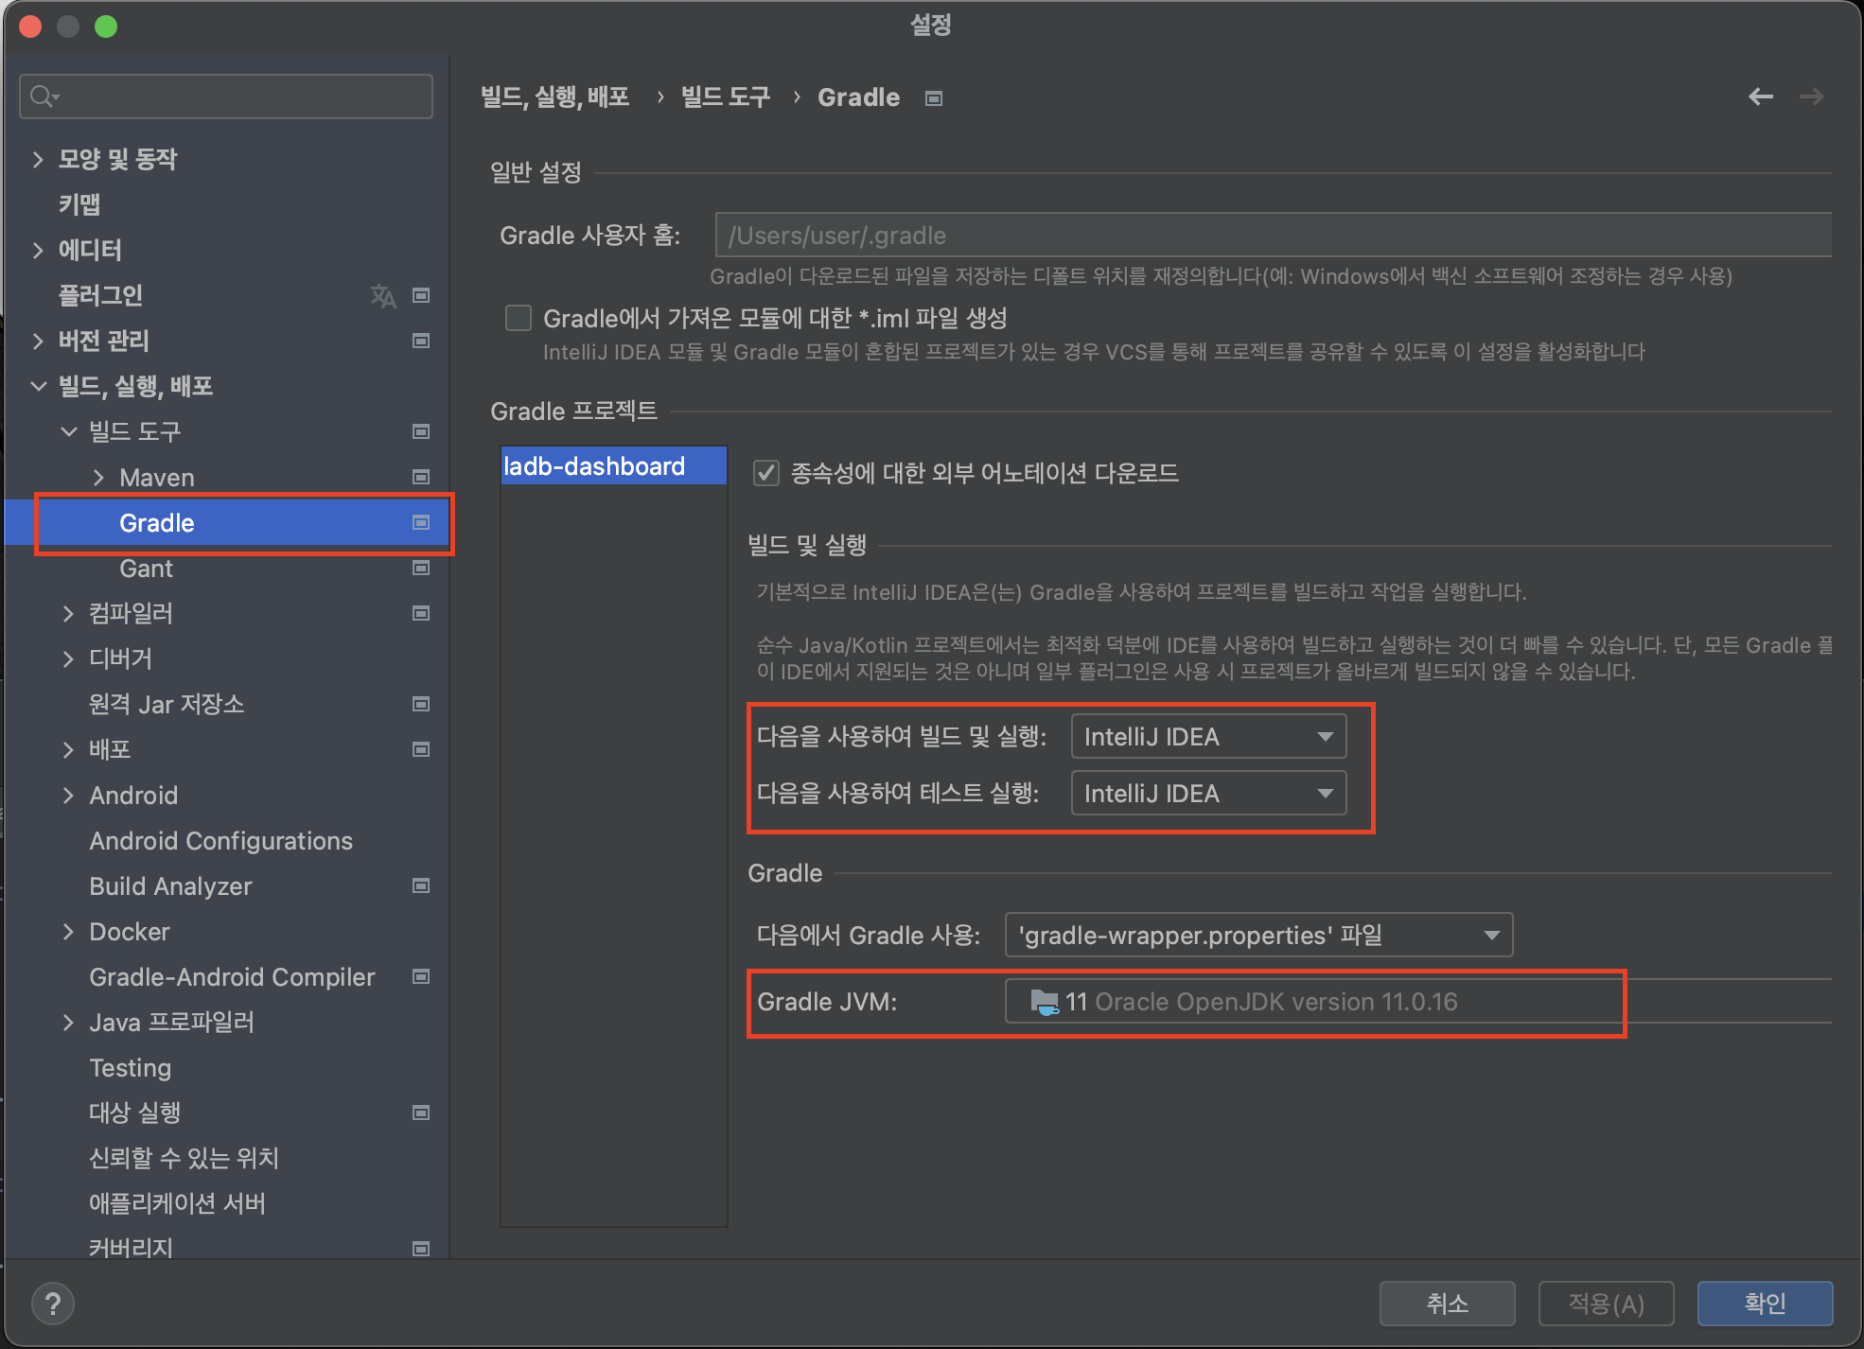Click the 확인 button
This screenshot has height=1349, width=1864.
coord(1764,1304)
